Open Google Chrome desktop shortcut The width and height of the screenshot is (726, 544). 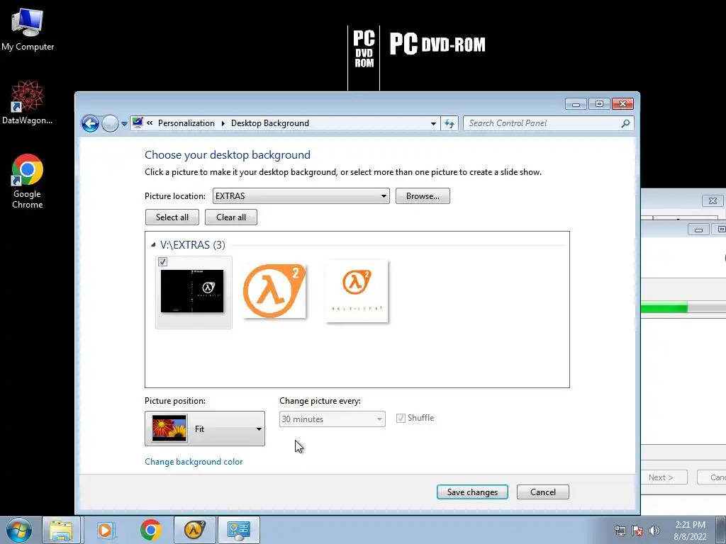click(28, 181)
